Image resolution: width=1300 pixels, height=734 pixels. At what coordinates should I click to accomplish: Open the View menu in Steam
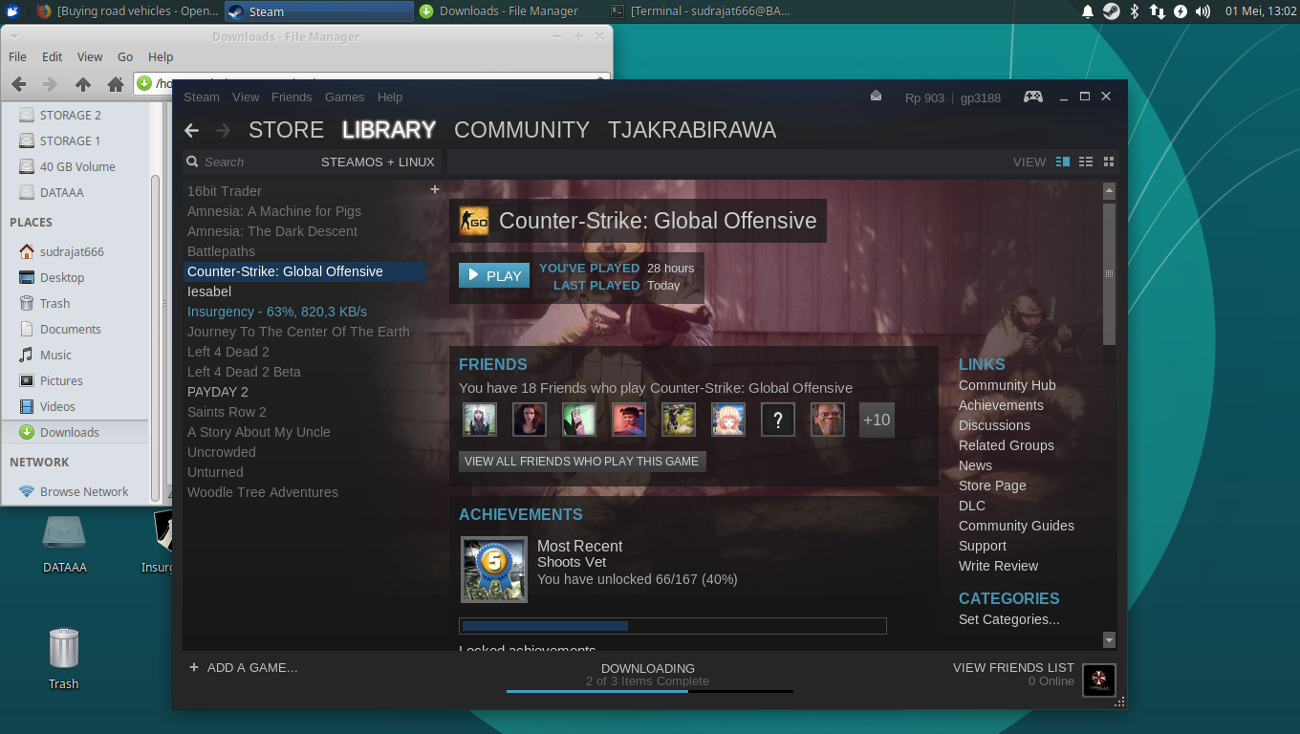point(246,97)
